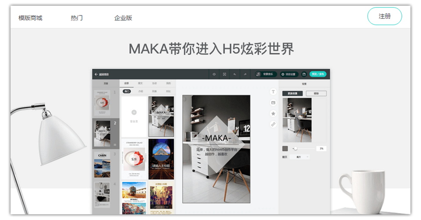Viewport: 421px width, 220px height.
Task: Click the teal preview/publish button
Action: click(x=318, y=74)
